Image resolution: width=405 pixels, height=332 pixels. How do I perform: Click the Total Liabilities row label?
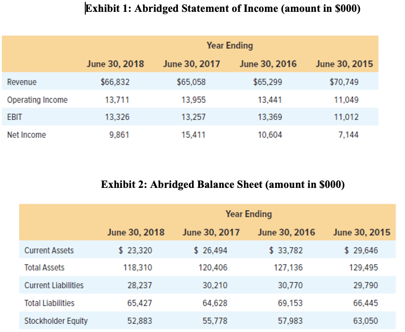49,303
